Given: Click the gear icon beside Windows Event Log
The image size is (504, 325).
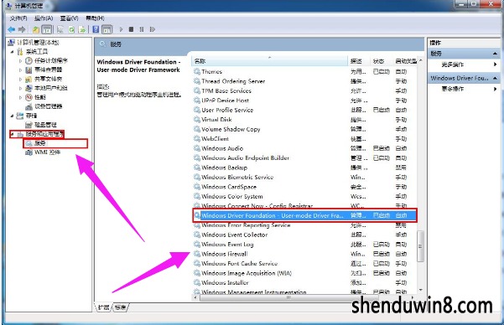Looking at the screenshot, I should (x=197, y=244).
